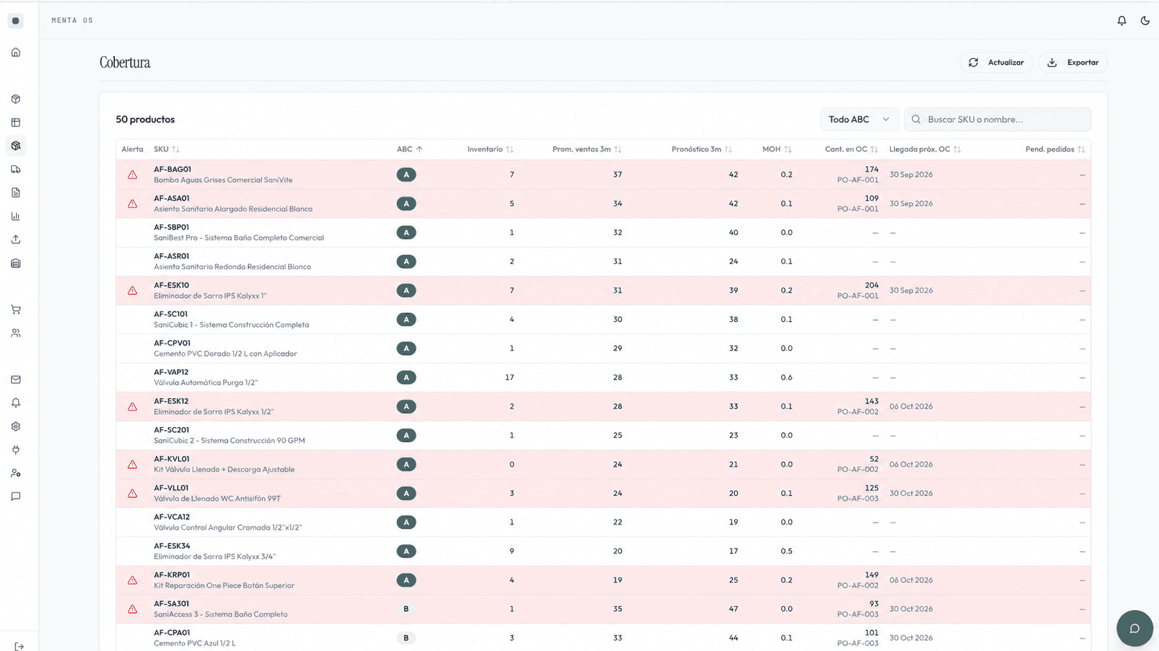Open the chat bubble floating button
Image resolution: width=1159 pixels, height=651 pixels.
tap(1135, 628)
